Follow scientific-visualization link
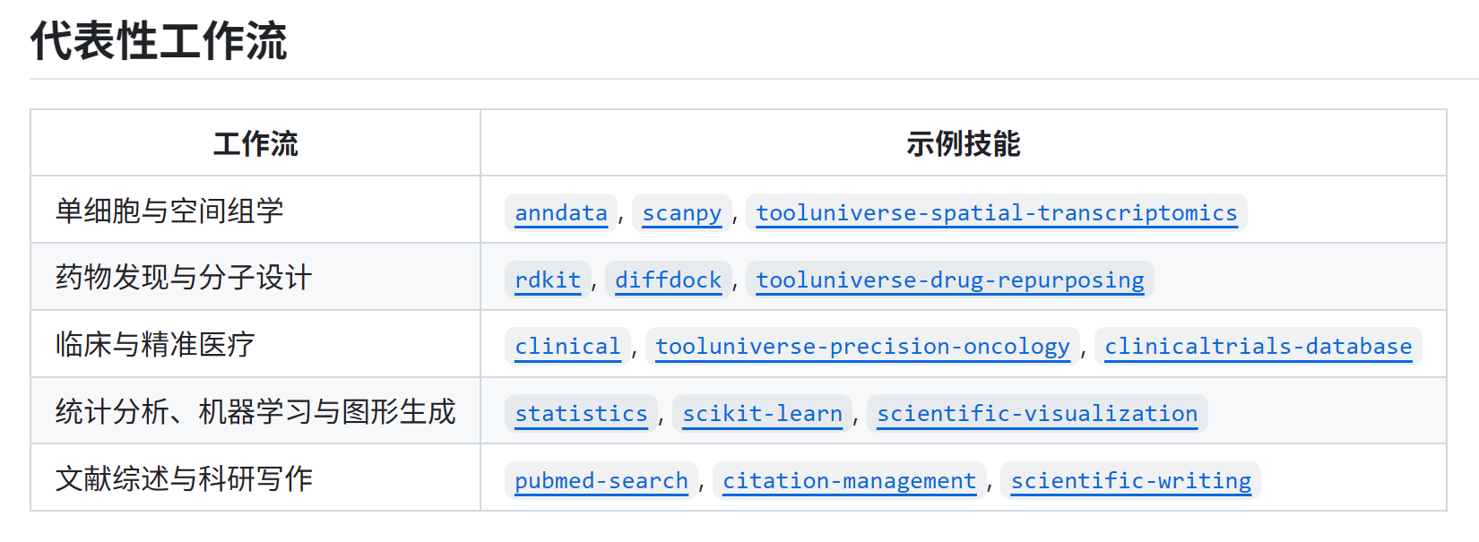The height and width of the screenshot is (542, 1479). click(1037, 414)
